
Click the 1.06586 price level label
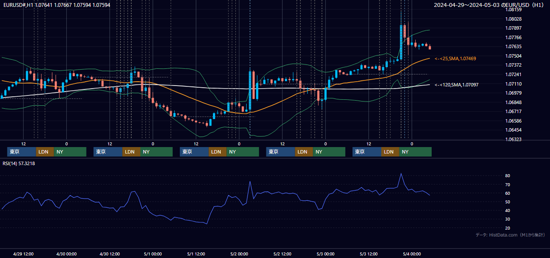[513, 121]
